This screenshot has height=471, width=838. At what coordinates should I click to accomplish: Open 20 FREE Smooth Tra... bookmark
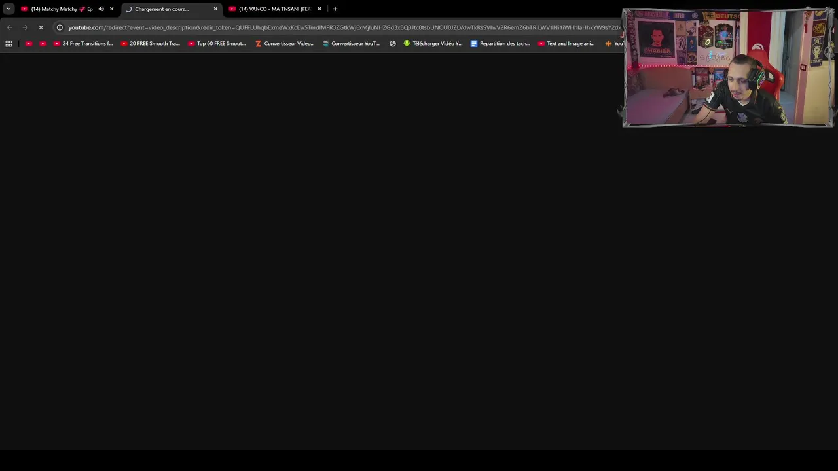[x=151, y=44]
